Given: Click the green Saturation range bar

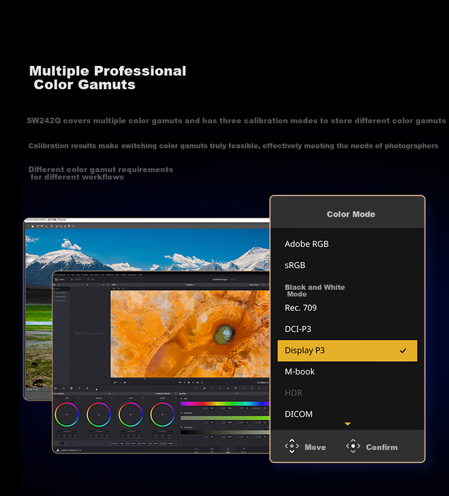Looking at the screenshot, I should click(225, 418).
